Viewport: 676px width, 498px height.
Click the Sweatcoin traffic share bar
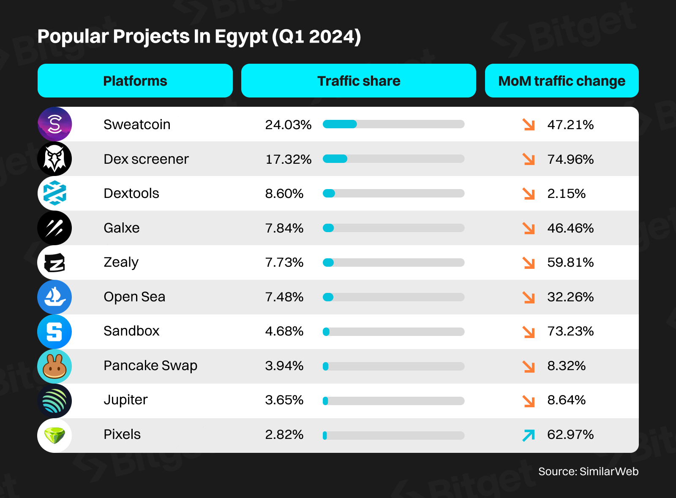393,124
